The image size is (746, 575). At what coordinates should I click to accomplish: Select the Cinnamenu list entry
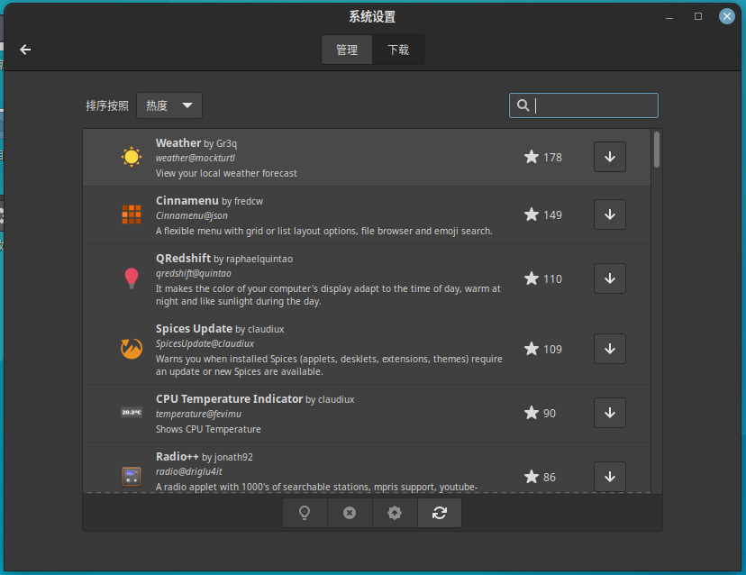coord(360,215)
